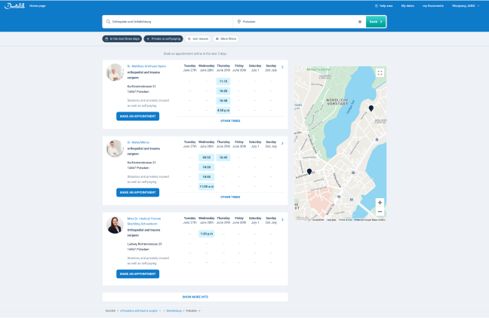
Task: Open map in fullscreen view
Action: [x=380, y=73]
